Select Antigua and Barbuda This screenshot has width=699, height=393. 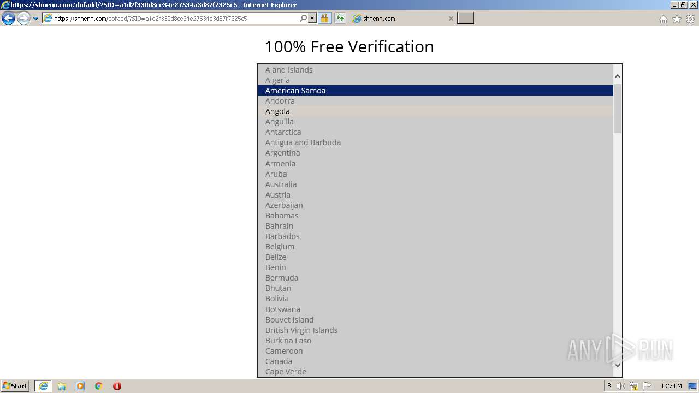[435, 142]
